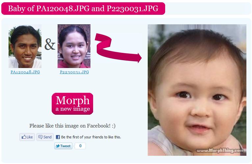Click the tweet count box showing 0
This screenshot has width=252, height=164.
(80, 146)
